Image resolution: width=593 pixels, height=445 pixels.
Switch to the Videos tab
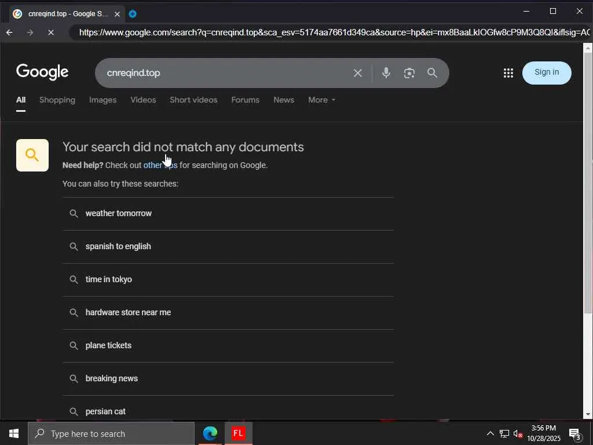point(144,100)
